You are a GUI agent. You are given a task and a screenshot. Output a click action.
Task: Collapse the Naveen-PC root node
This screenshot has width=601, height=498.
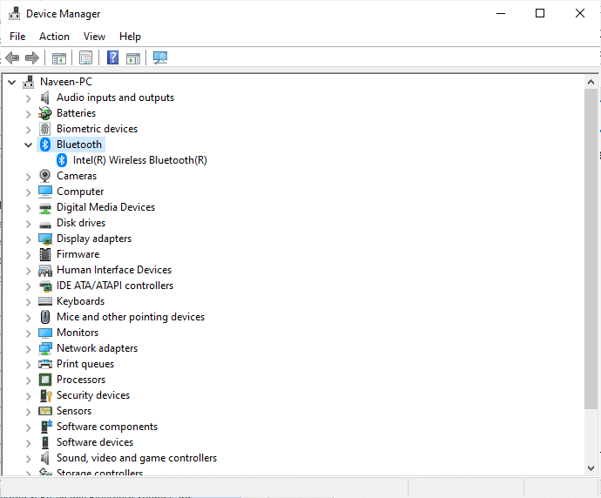pos(11,82)
